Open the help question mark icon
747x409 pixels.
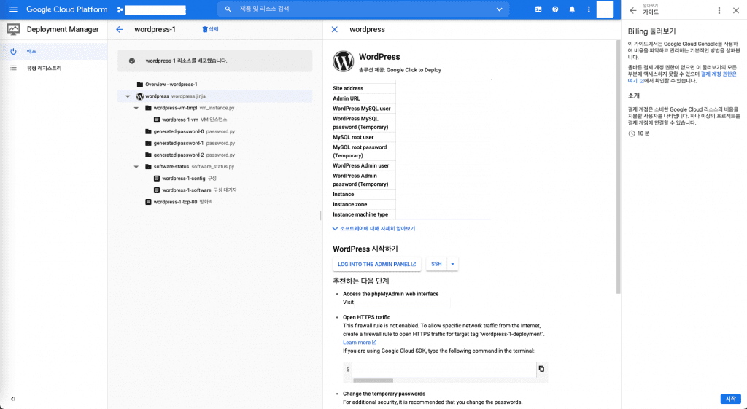coord(555,9)
